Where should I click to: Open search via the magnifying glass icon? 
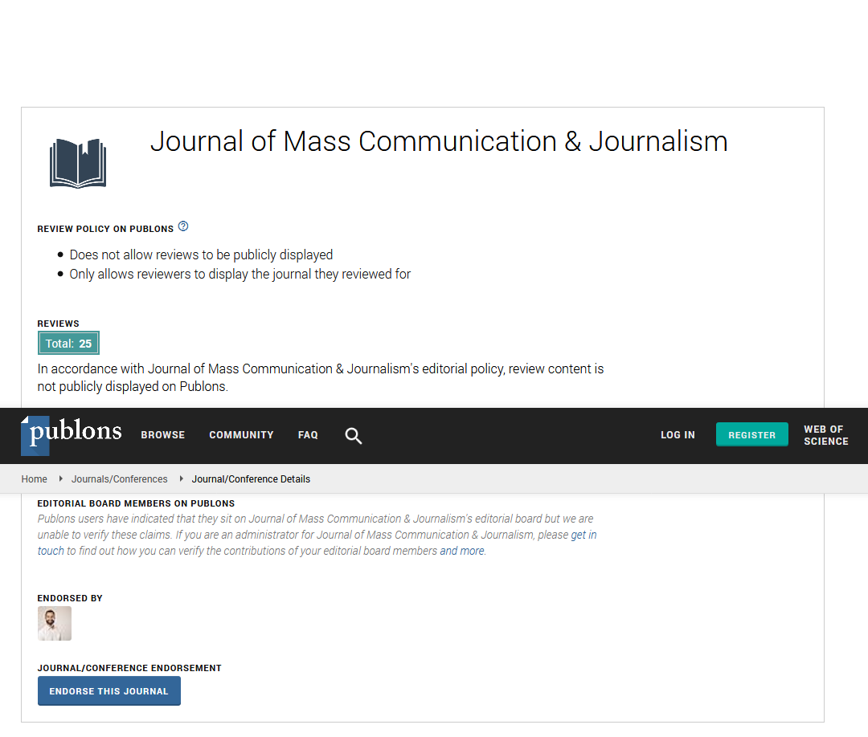353,435
